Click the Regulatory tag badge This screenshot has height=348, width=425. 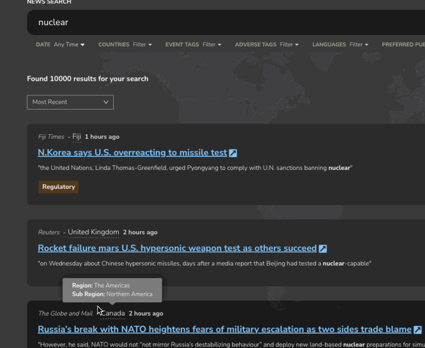point(59,187)
